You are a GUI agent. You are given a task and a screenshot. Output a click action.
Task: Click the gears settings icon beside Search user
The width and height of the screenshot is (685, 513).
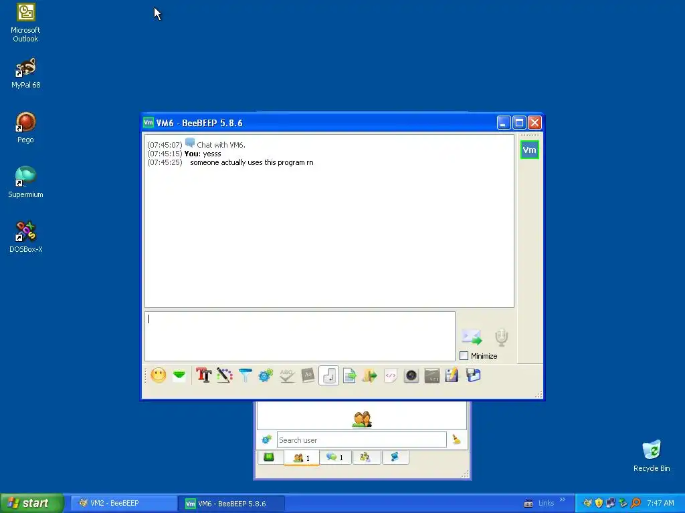point(266,440)
